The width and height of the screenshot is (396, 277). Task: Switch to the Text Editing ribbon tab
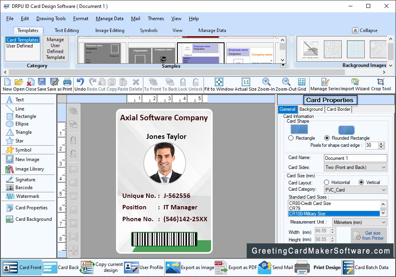(x=67, y=30)
